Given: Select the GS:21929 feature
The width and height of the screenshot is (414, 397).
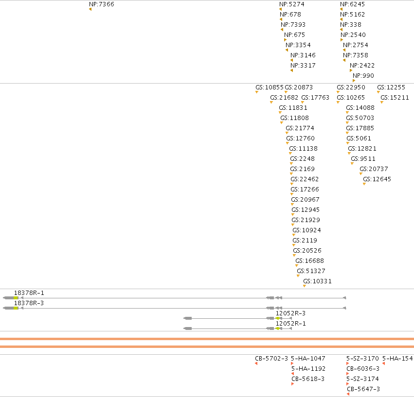Looking at the screenshot, I should pyautogui.click(x=306, y=220).
